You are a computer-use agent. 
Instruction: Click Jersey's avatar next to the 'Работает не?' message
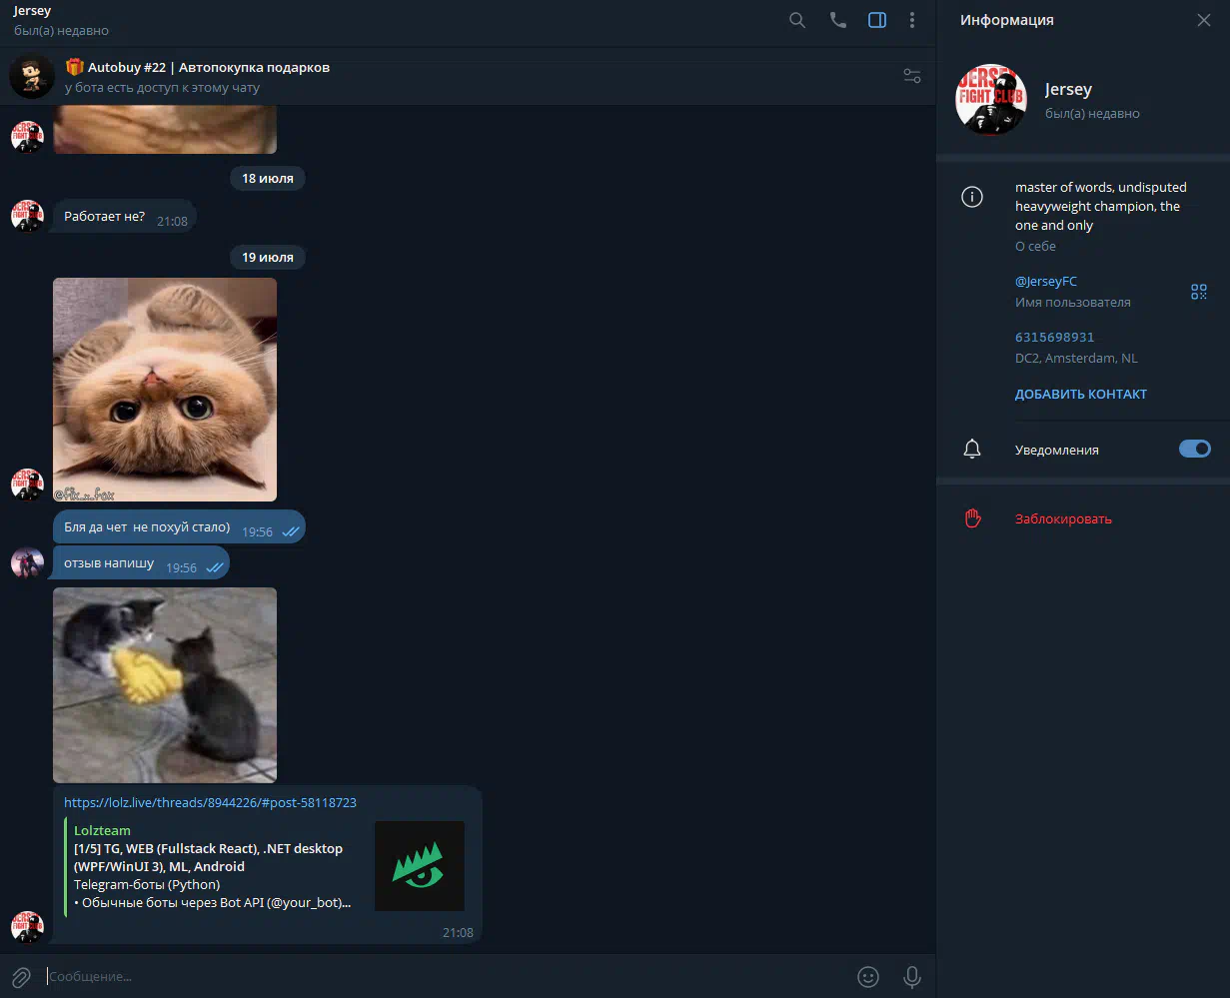tap(27, 216)
